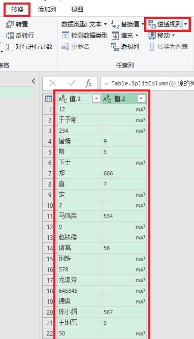Select the cell containing 詹姆
The image size is (194, 339).
[x=79, y=141]
